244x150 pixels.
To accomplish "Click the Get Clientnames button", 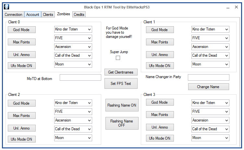I will pyautogui.click(x=121, y=72).
